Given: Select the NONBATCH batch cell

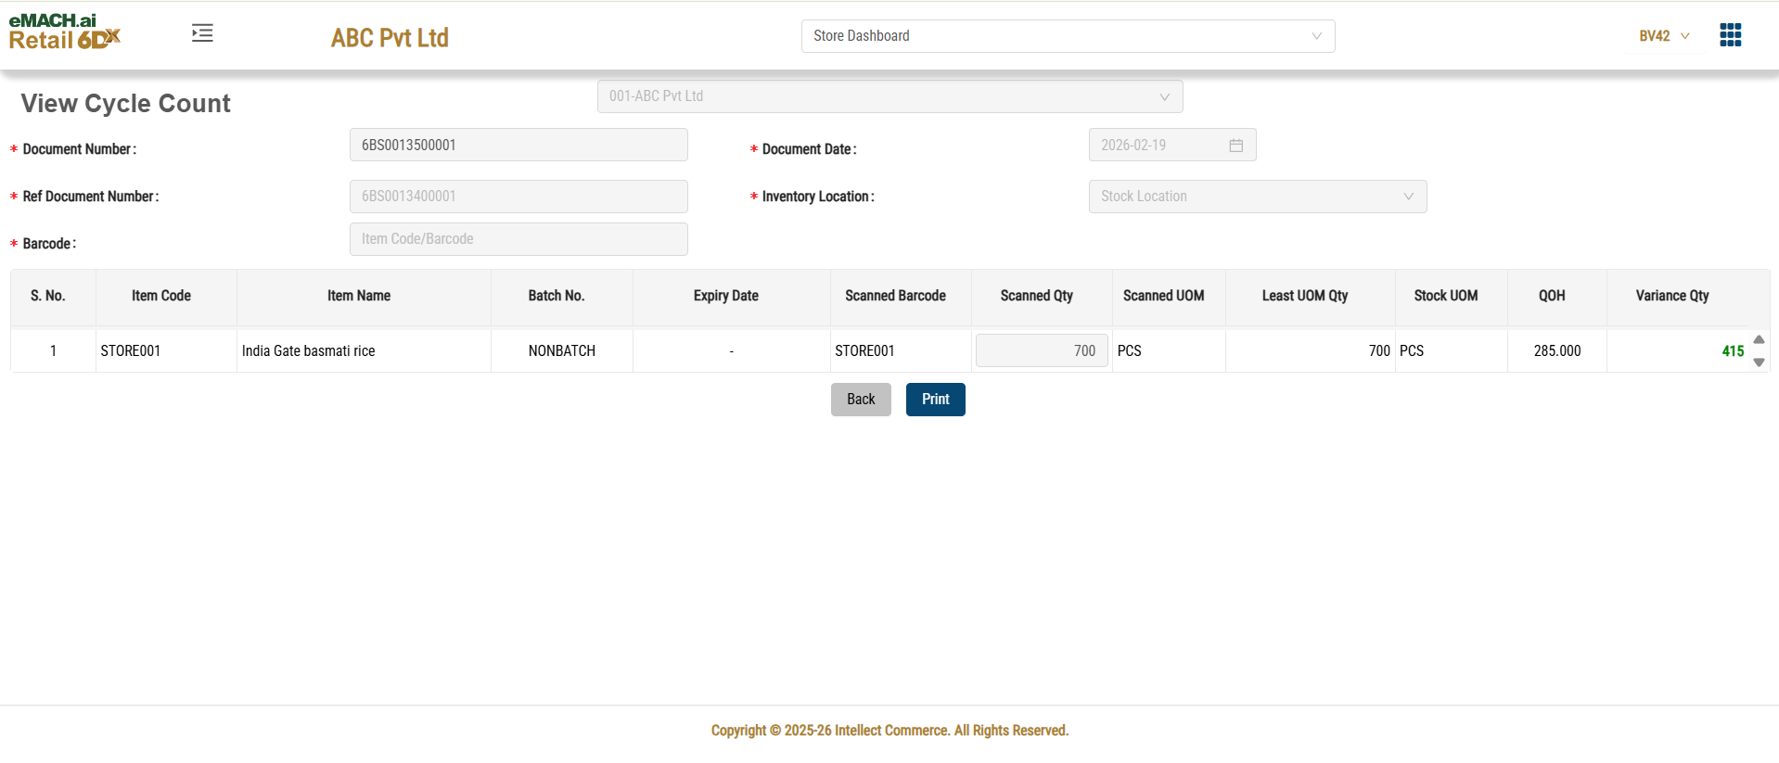Looking at the screenshot, I should [x=562, y=351].
